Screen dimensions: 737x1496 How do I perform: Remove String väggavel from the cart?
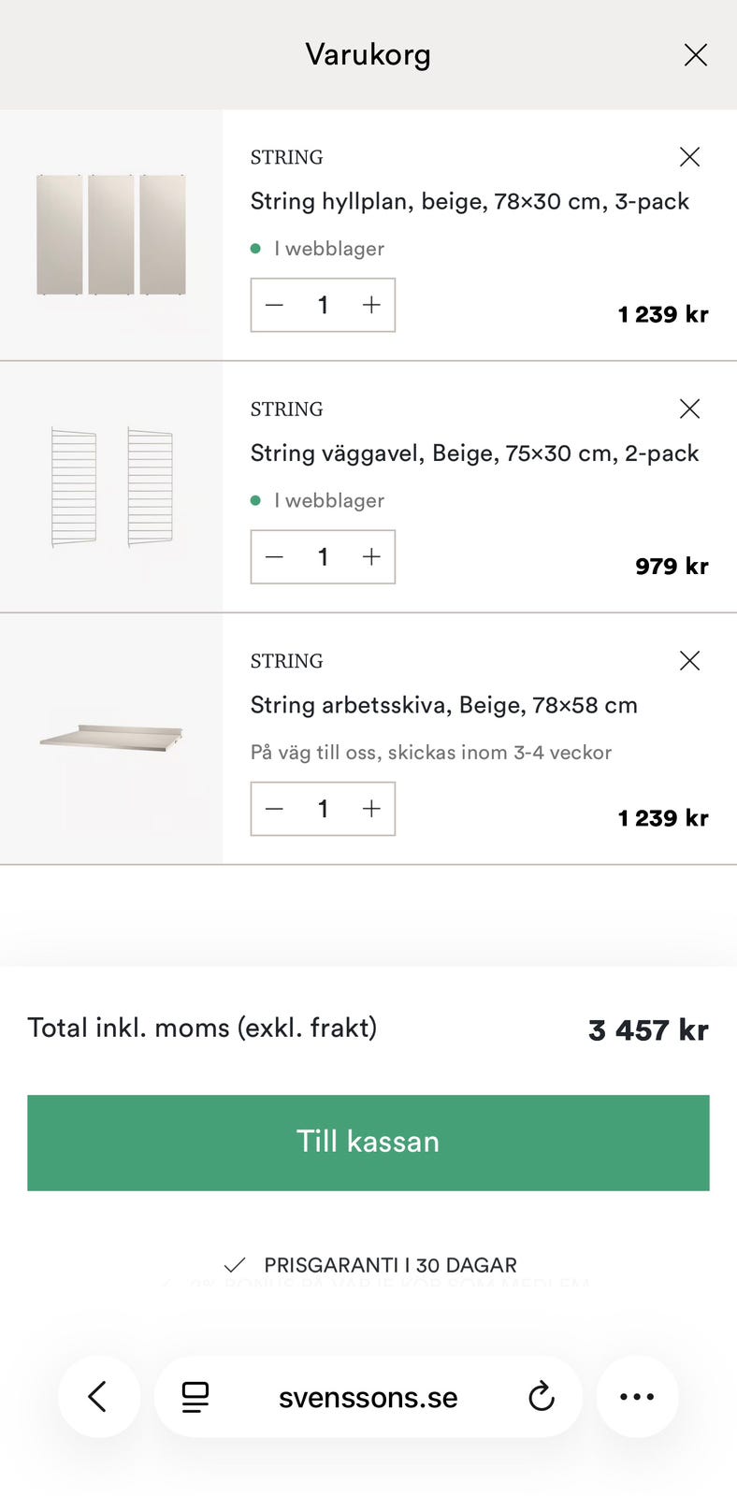[689, 409]
